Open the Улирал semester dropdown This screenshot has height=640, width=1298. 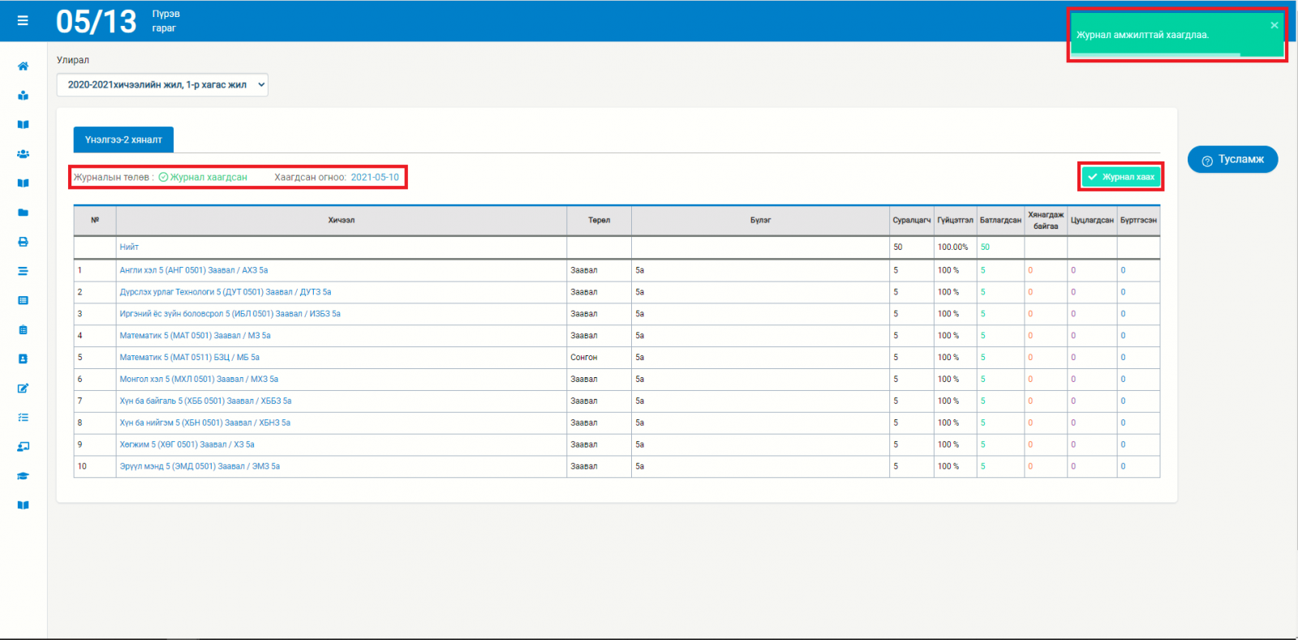(162, 84)
